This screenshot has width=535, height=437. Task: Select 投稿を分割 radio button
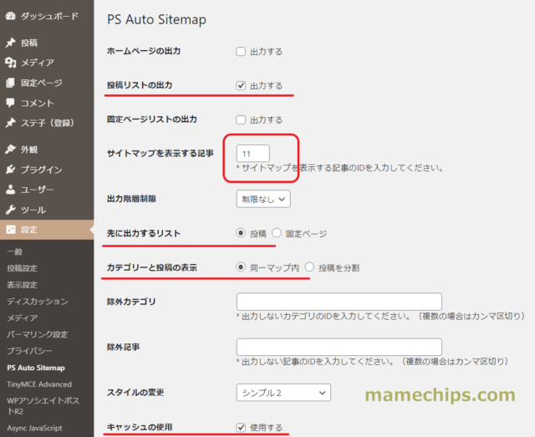(x=309, y=267)
